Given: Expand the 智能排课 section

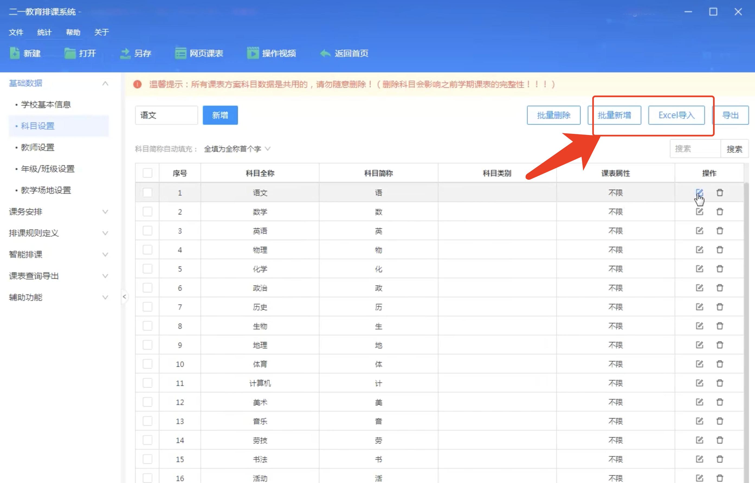Looking at the screenshot, I should coord(105,254).
